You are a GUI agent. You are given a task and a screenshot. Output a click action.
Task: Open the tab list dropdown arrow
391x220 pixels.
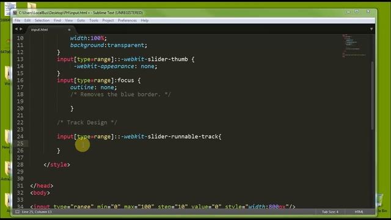point(371,29)
